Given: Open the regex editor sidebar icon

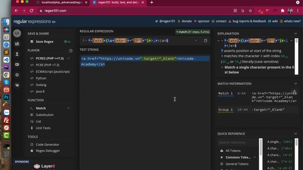Looking at the screenshot, I should (x=17, y=33).
